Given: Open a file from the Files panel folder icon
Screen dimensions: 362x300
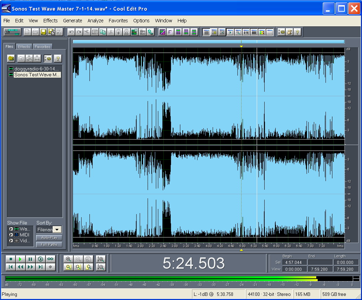Looking at the screenshot, I should [11, 58].
